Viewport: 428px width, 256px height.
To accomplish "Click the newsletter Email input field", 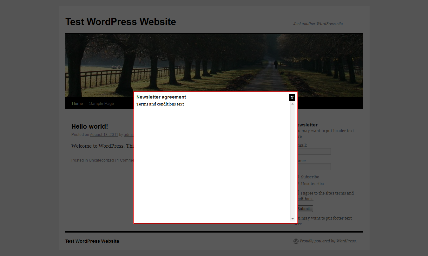I will click(x=313, y=151).
